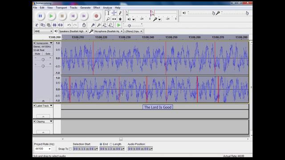Open the Analyze menu

107,8
